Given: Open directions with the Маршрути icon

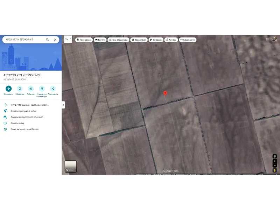Looking at the screenshot, I should [9, 89].
